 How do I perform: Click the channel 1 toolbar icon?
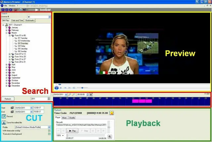click(3, 10)
